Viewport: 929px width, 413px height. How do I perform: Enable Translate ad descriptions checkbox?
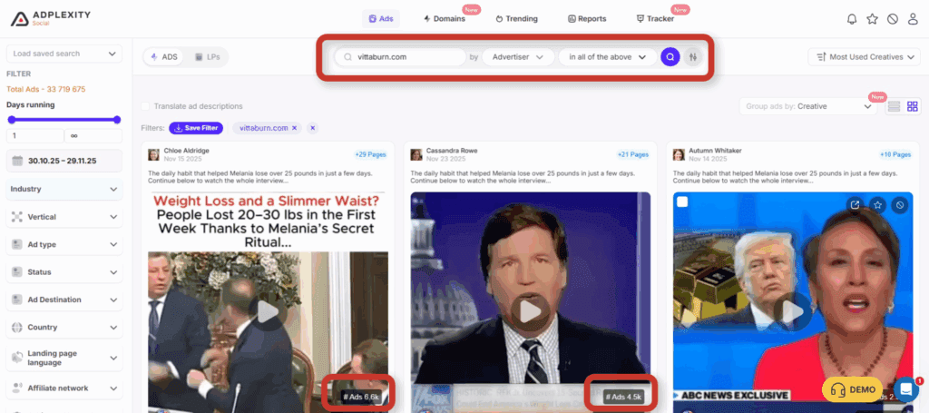[145, 106]
